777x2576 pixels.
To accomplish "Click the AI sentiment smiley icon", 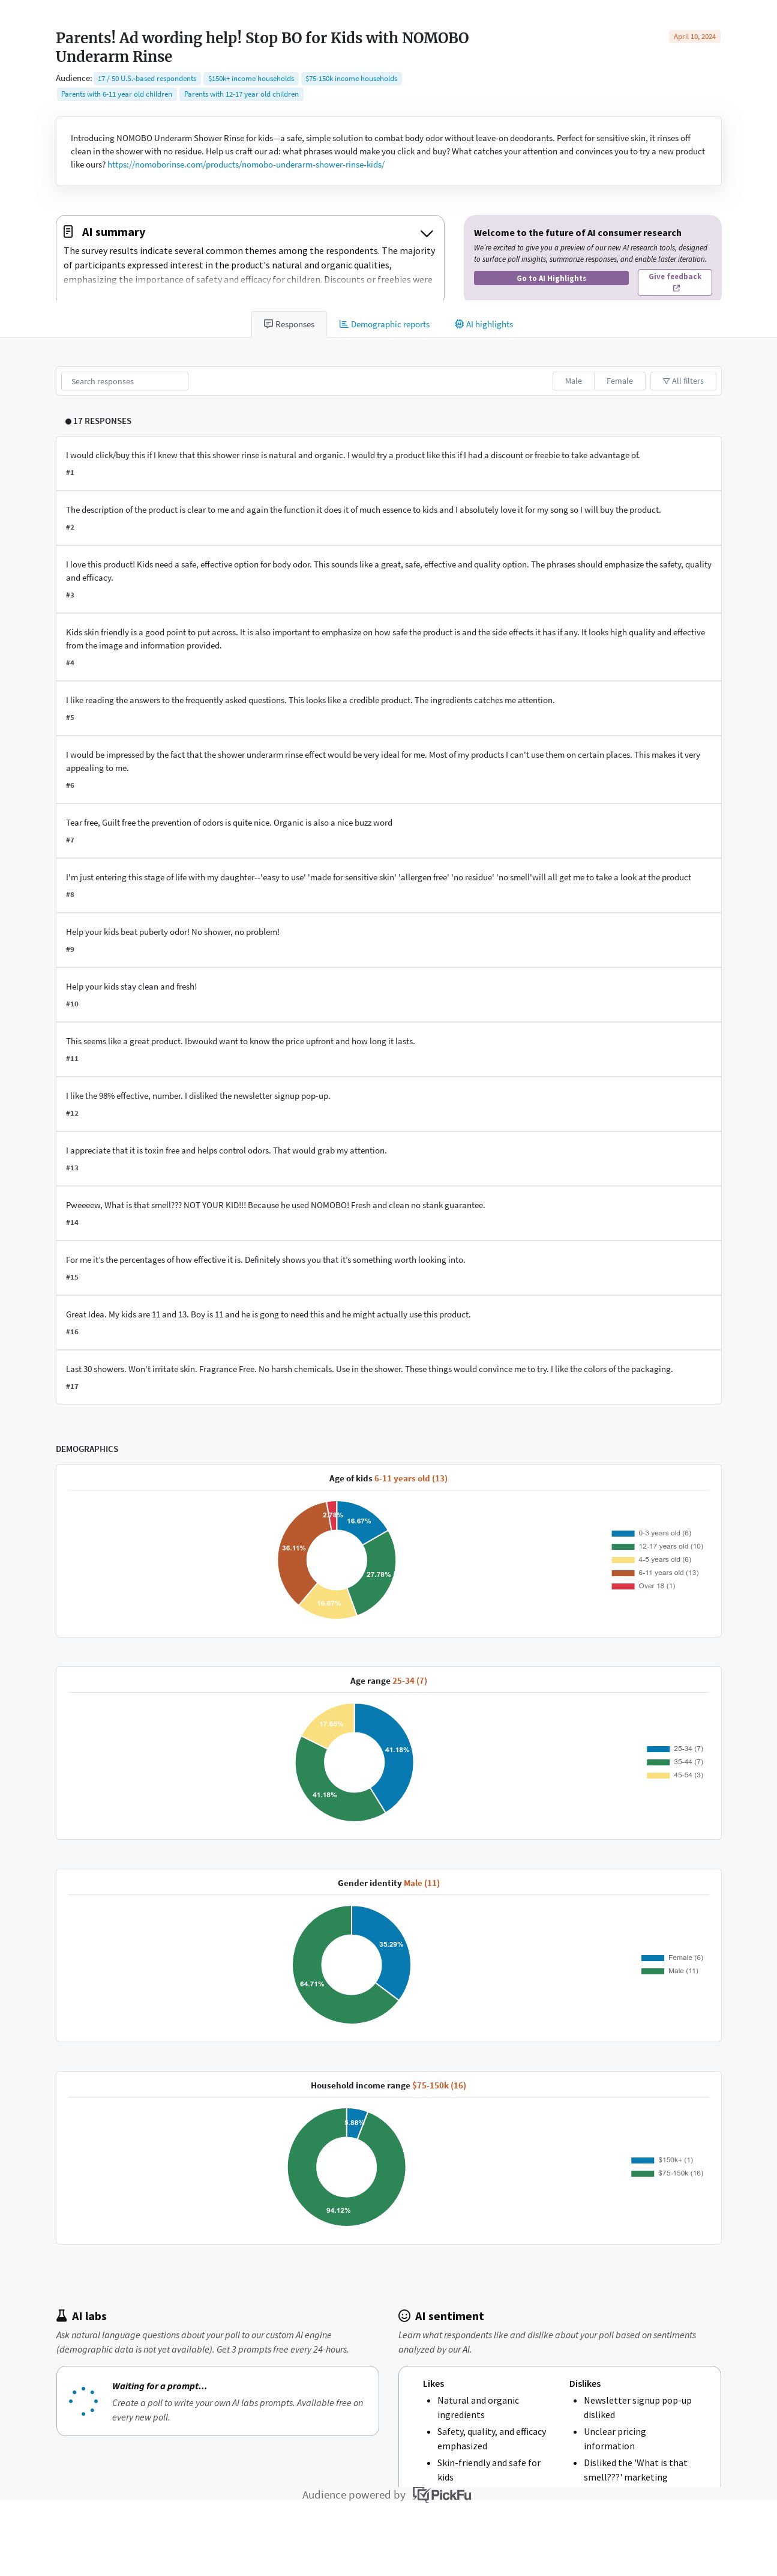I will point(404,2316).
